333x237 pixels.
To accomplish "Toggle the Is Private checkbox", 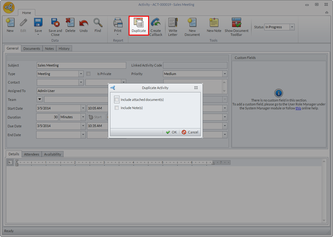I will pos(88,74).
